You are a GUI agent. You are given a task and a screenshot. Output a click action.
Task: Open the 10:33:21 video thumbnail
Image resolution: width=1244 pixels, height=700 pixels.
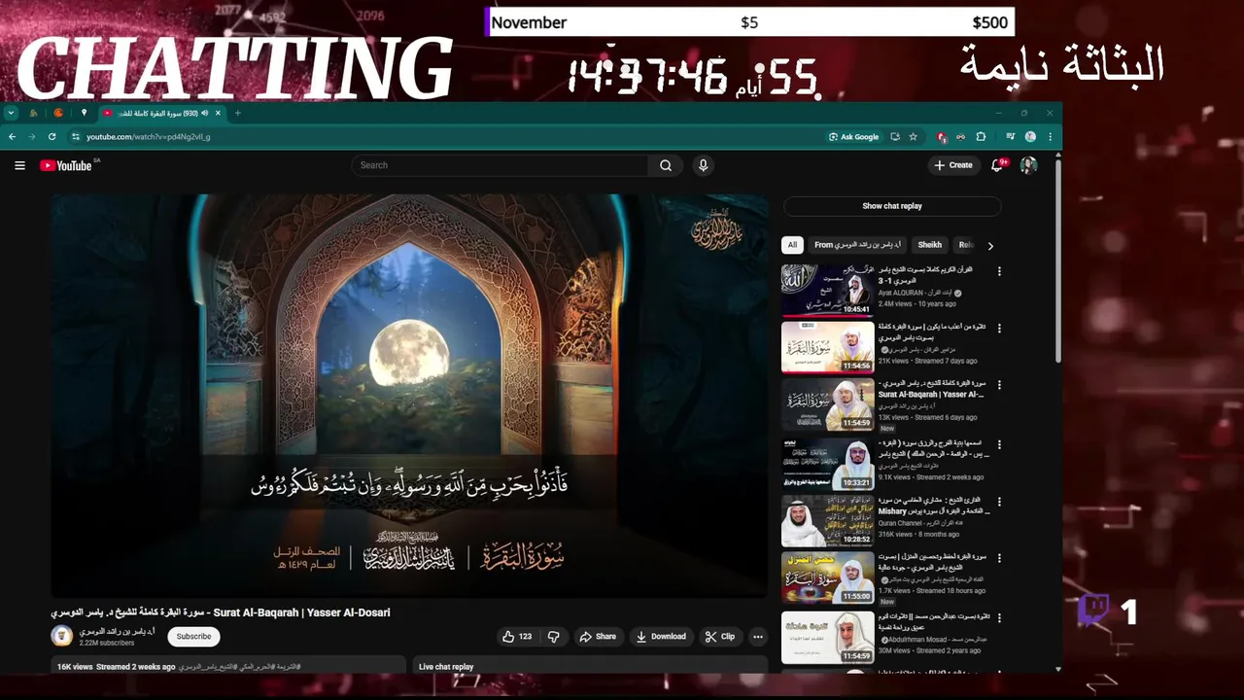click(828, 463)
